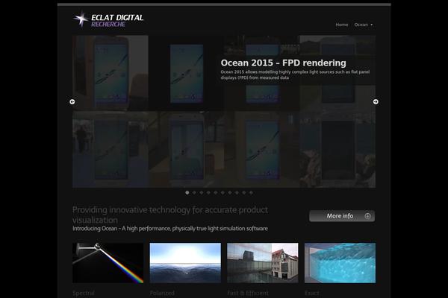Click the FPD rendering slide image

click(224, 112)
